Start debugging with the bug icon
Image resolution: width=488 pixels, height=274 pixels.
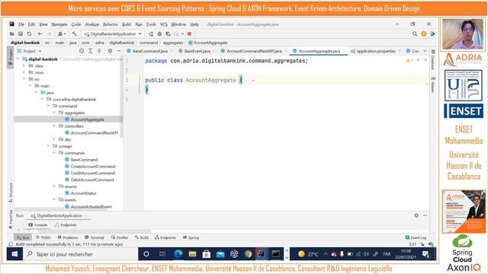coord(159,33)
